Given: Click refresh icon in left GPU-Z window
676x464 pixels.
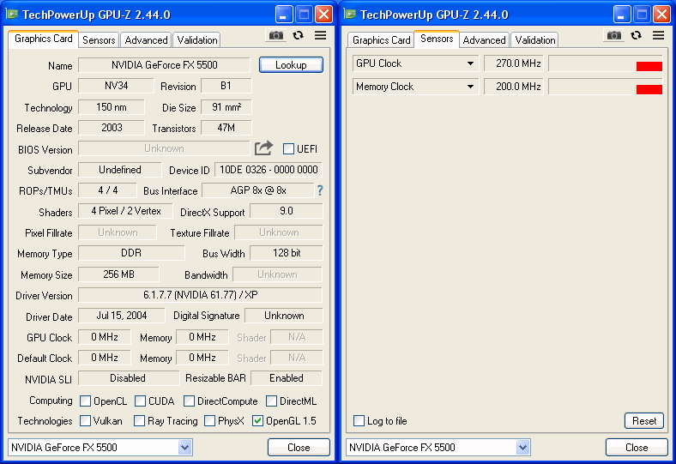Looking at the screenshot, I should tap(298, 35).
